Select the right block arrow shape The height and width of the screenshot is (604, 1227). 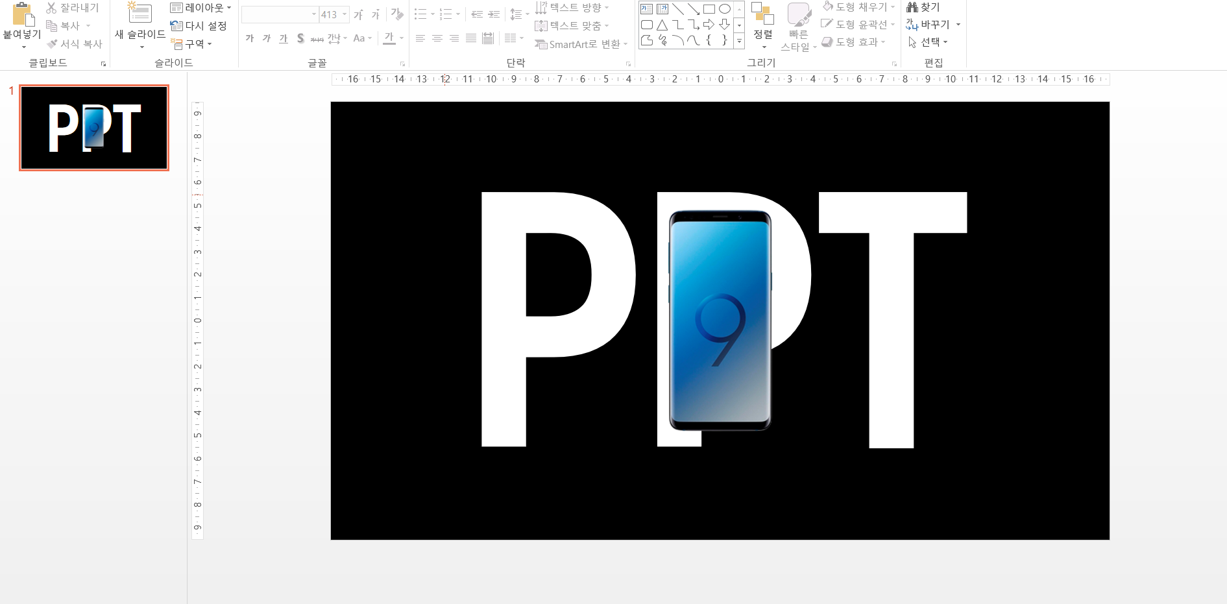[x=709, y=25]
